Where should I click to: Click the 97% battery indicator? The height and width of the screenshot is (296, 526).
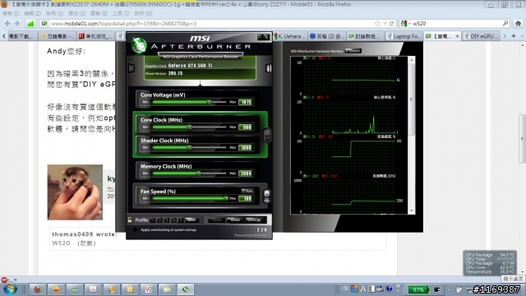418,289
